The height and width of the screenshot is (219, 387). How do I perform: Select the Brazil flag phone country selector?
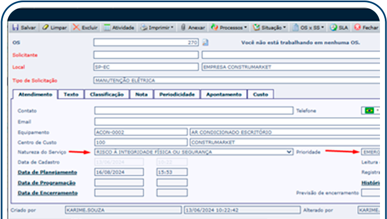371,111
